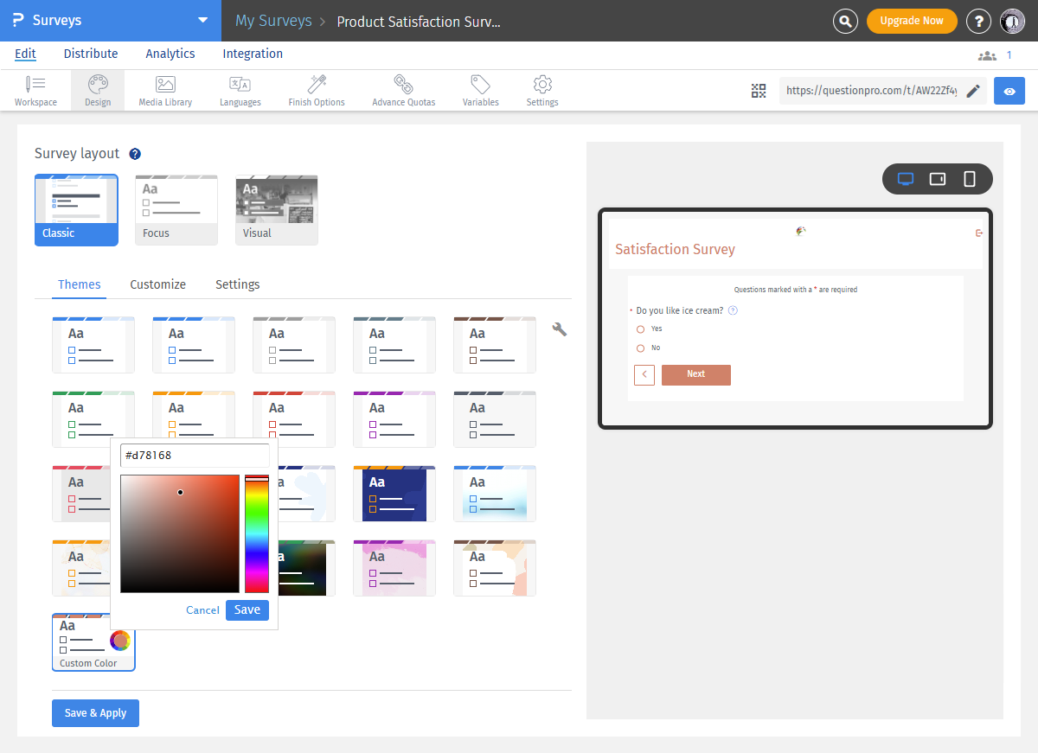Edit survey URL with pencil icon
Image resolution: width=1038 pixels, height=753 pixels.
pyautogui.click(x=973, y=91)
